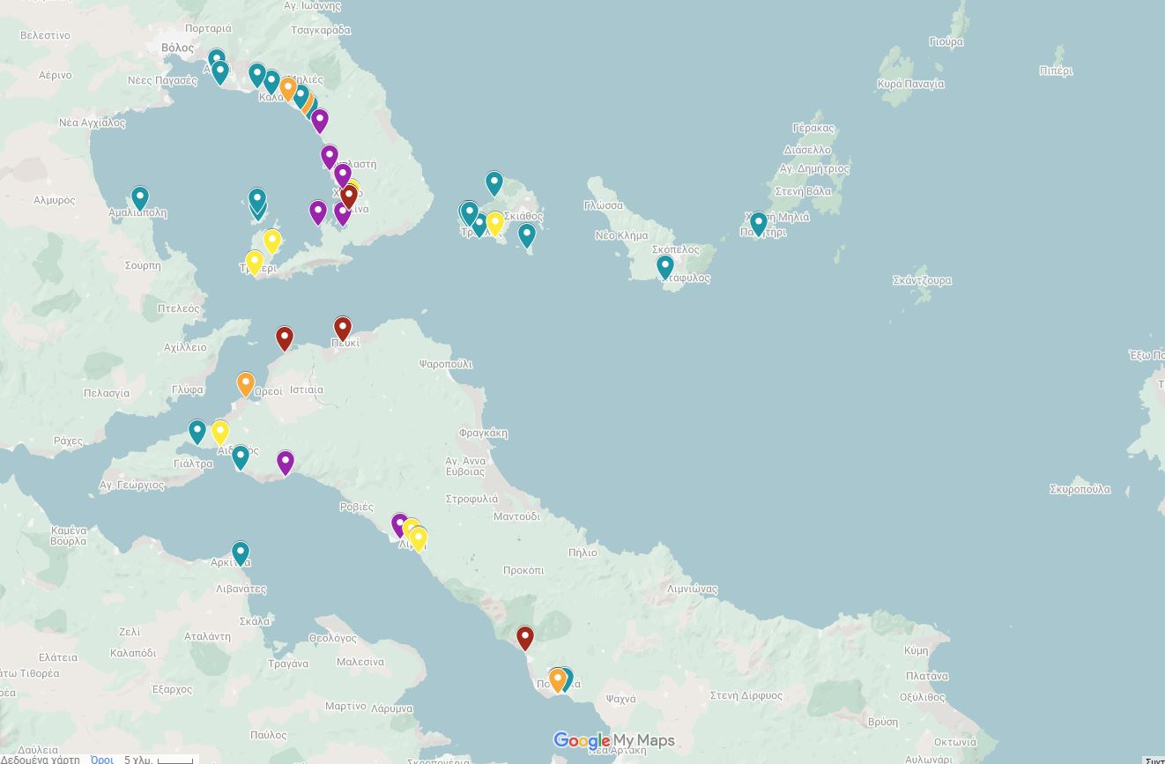Click the purple pin just east of Ροβιές
The width and height of the screenshot is (1165, 764).
400,525
